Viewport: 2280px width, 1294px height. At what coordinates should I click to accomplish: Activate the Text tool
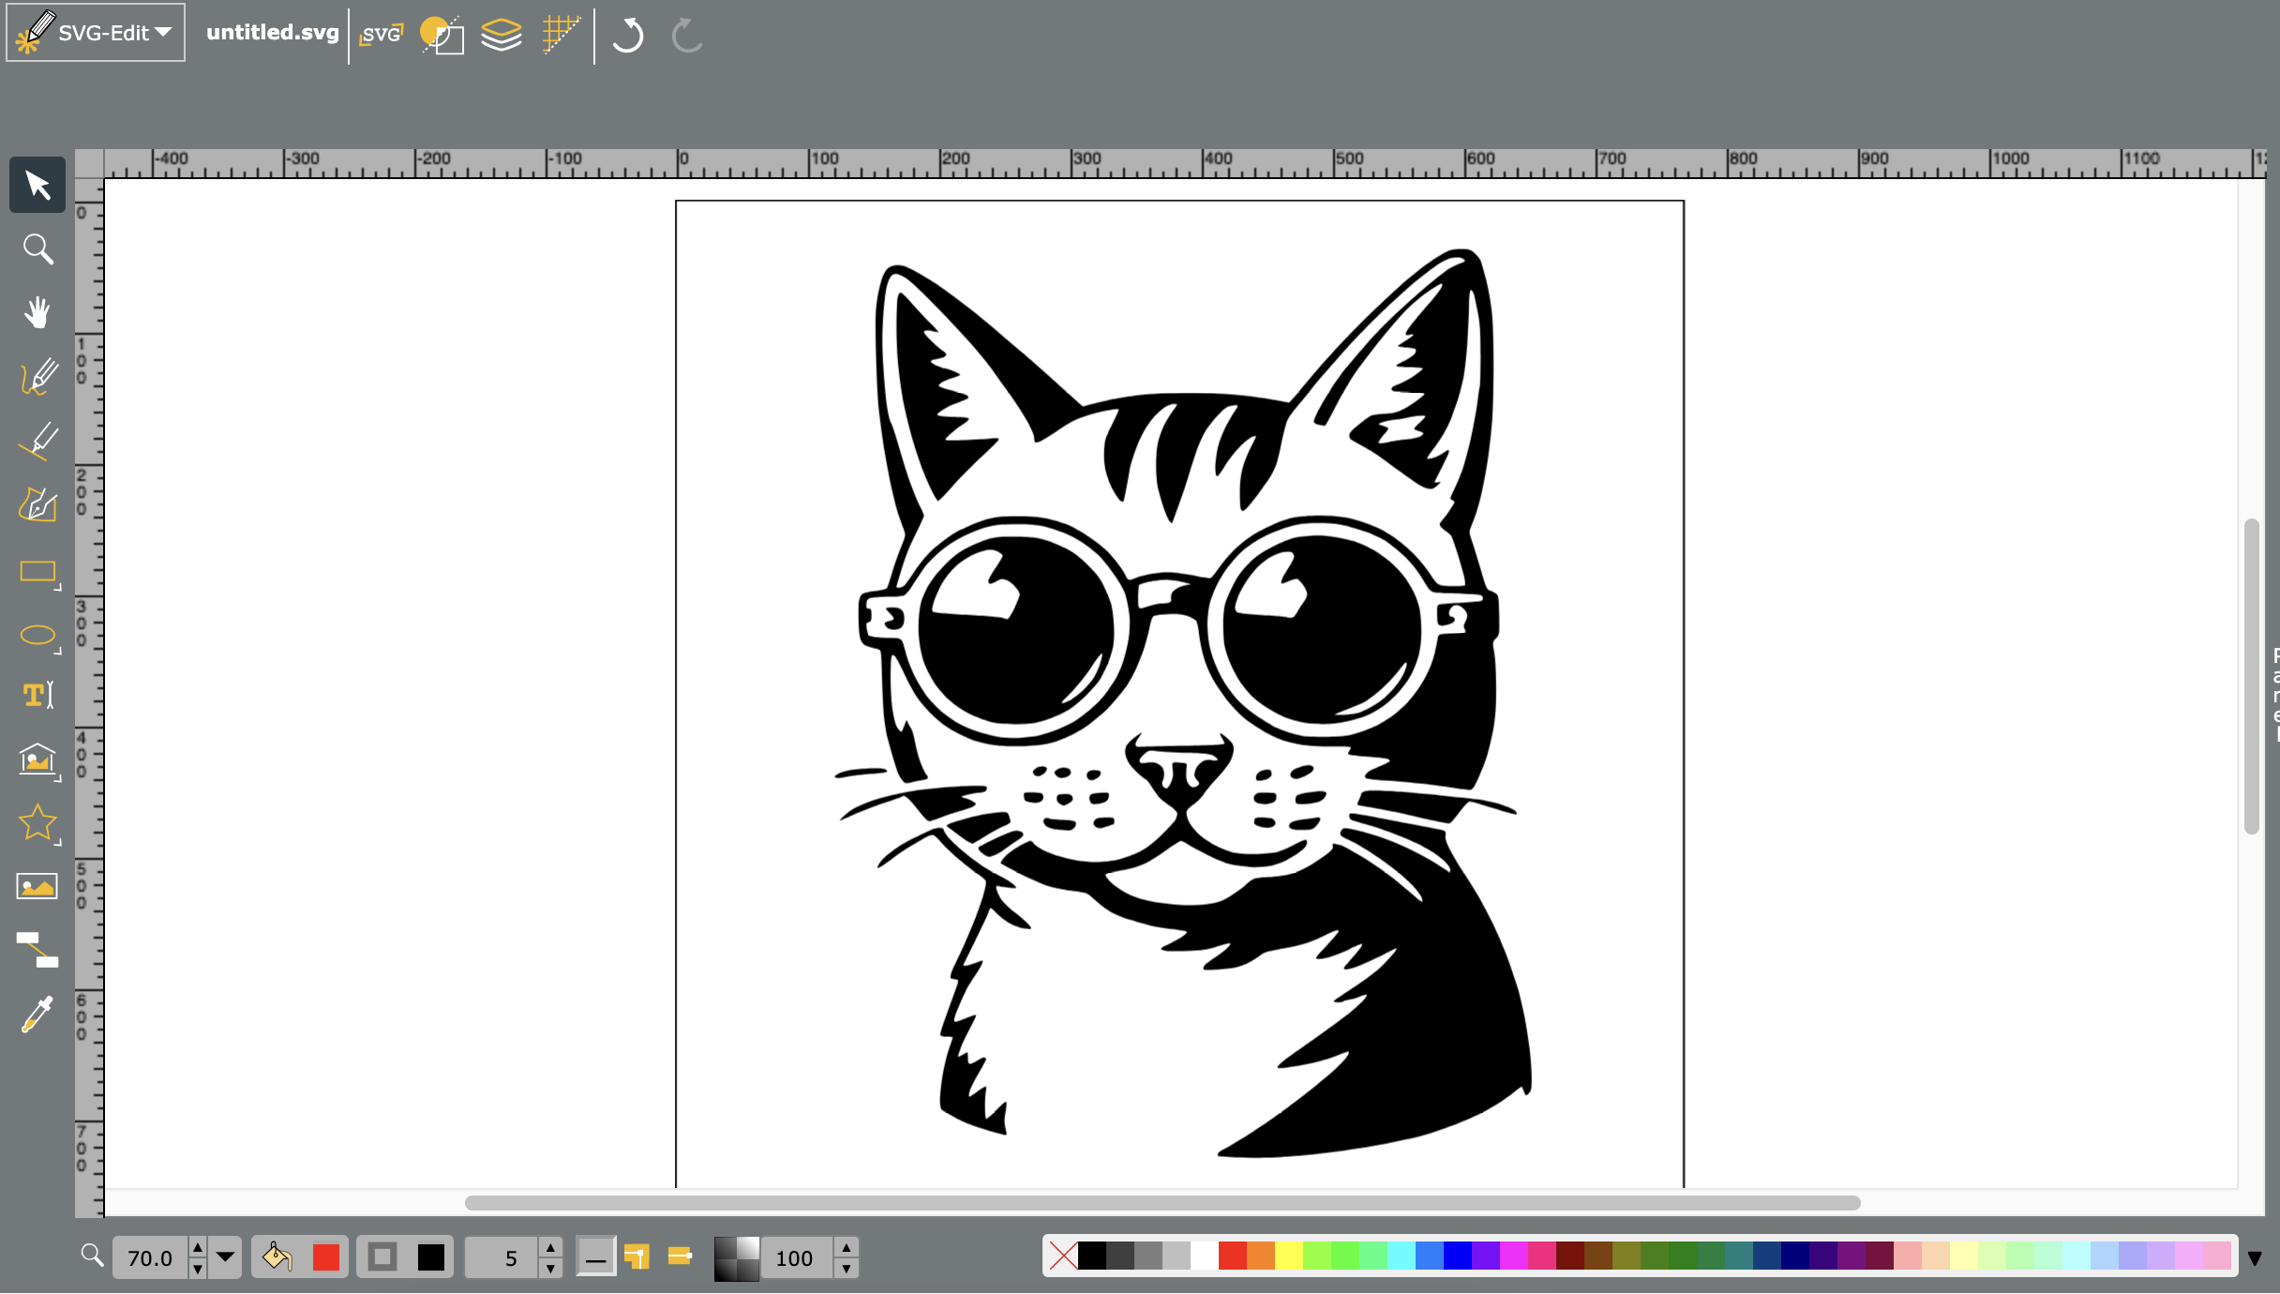(37, 694)
